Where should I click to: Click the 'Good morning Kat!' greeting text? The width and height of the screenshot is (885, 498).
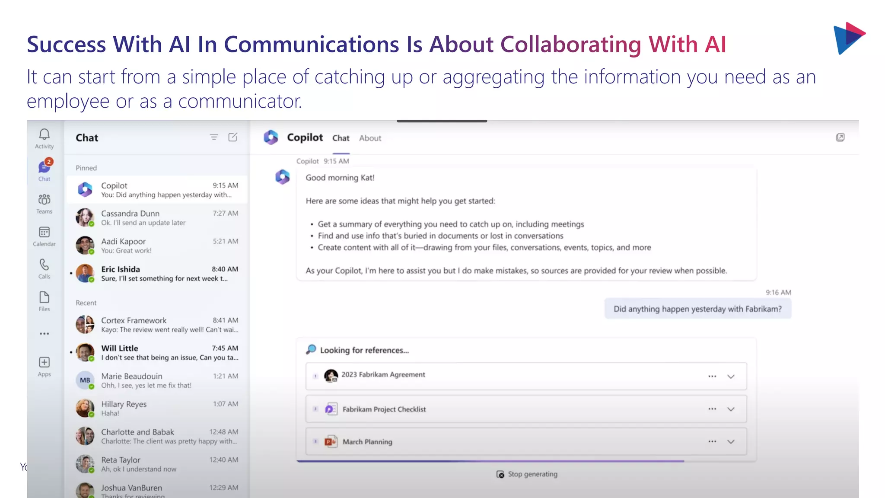(x=340, y=178)
